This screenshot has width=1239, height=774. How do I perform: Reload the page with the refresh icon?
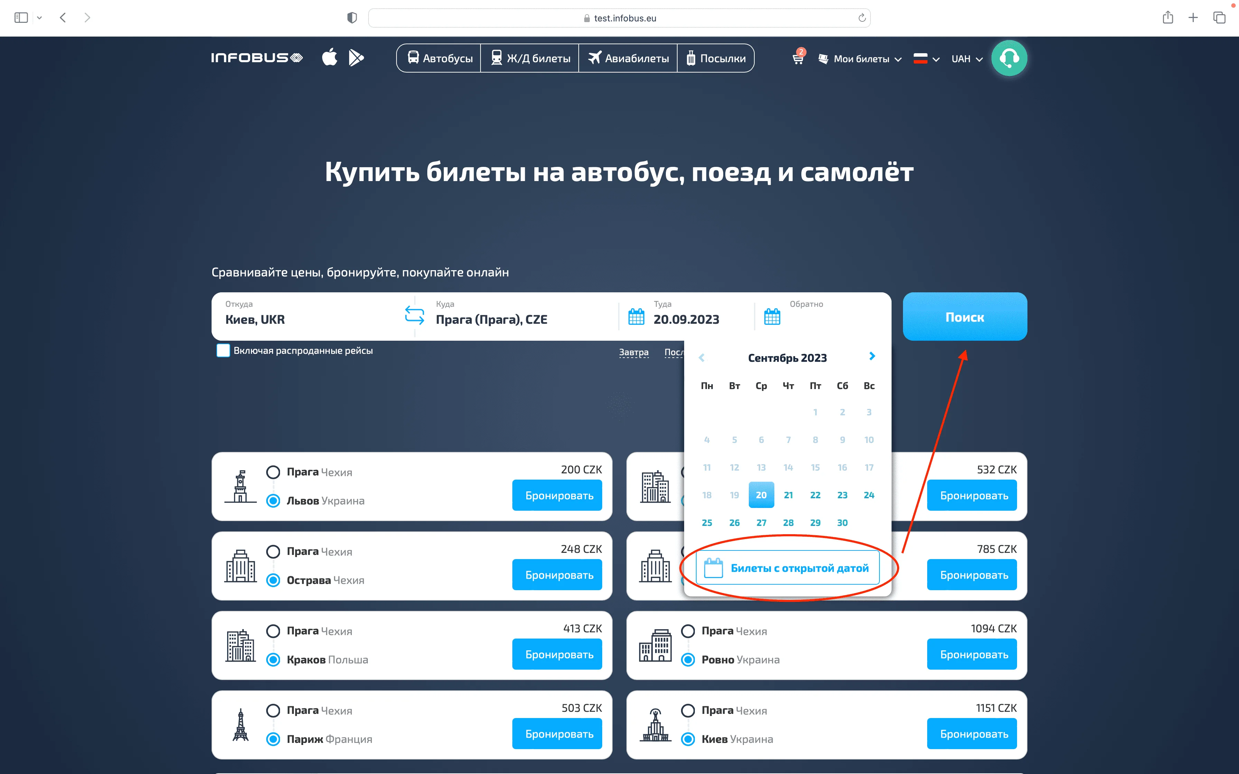[x=862, y=18]
